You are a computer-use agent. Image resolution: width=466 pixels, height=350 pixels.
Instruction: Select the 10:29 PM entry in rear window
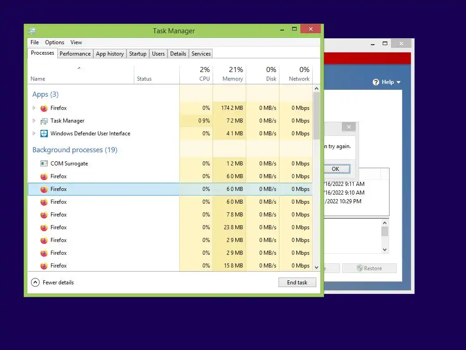[x=343, y=201]
